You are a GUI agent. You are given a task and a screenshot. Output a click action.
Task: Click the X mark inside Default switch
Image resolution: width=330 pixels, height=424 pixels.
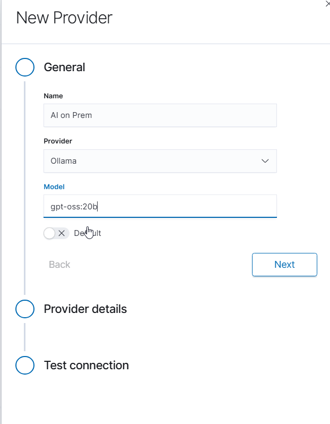pyautogui.click(x=62, y=233)
